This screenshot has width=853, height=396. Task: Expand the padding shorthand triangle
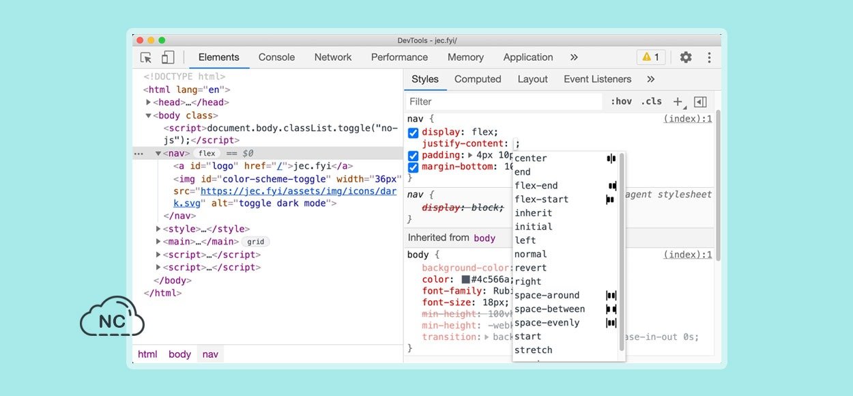pyautogui.click(x=469, y=156)
